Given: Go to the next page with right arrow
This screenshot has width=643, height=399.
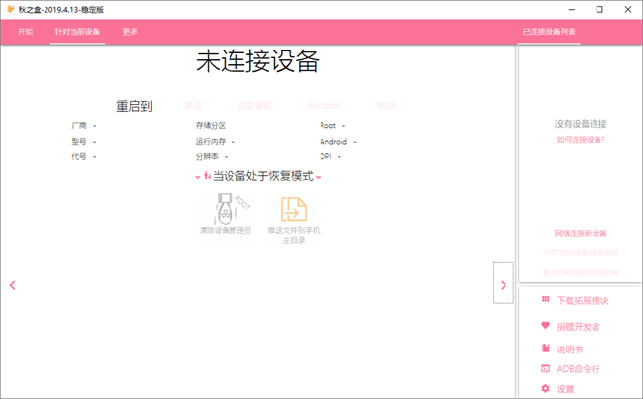Looking at the screenshot, I should click(x=503, y=285).
